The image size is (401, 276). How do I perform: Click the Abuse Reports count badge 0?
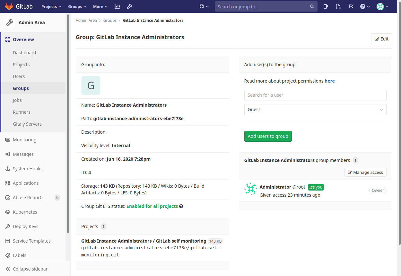(57, 198)
